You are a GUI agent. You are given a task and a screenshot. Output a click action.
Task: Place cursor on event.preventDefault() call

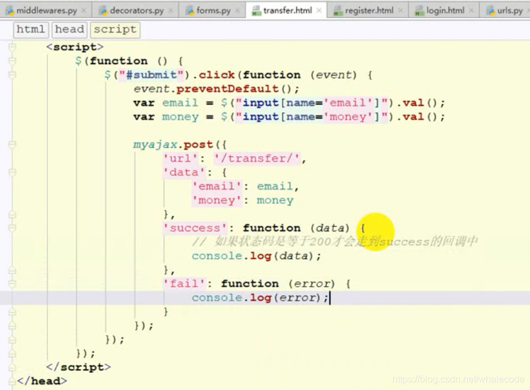tap(216, 89)
